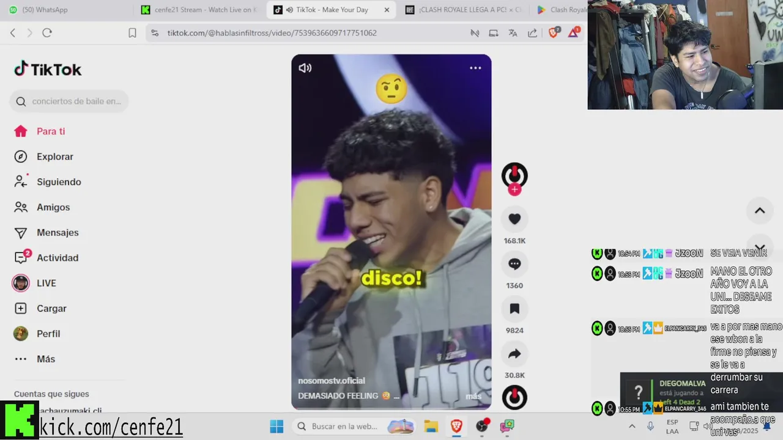This screenshot has height=440, width=783.
Task: Open OBS Studio from the taskbar
Action: pos(482,426)
